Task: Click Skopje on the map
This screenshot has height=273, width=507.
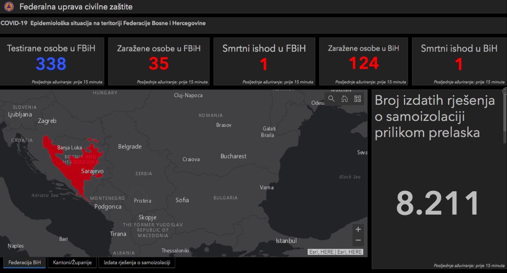Action: point(147,217)
